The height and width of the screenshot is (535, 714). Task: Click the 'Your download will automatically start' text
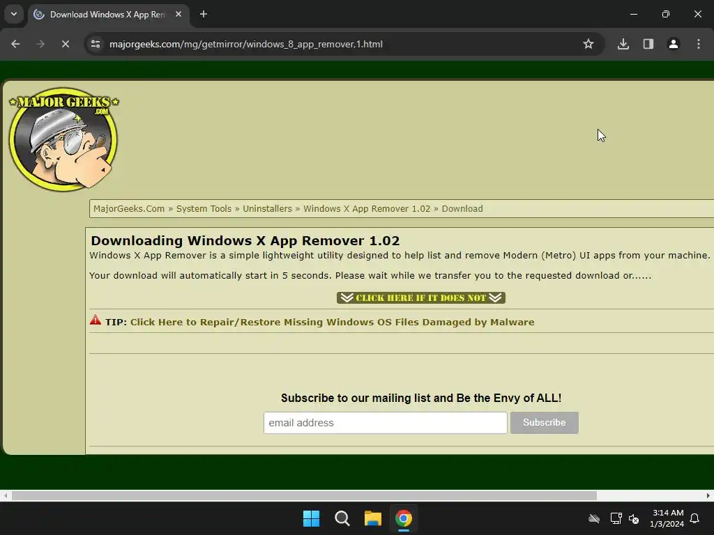tap(370, 276)
